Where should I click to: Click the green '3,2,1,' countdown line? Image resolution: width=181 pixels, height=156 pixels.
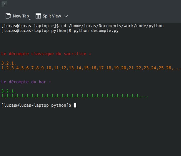click(9, 91)
